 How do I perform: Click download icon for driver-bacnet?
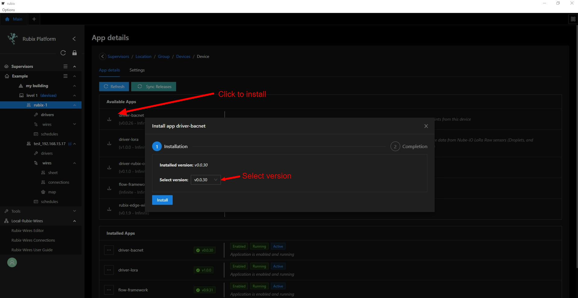pyautogui.click(x=109, y=119)
